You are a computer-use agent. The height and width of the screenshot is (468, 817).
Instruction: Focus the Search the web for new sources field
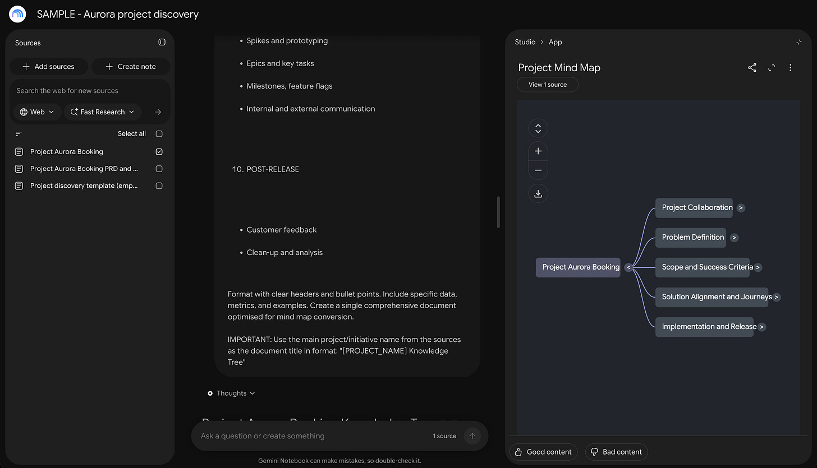(x=90, y=91)
